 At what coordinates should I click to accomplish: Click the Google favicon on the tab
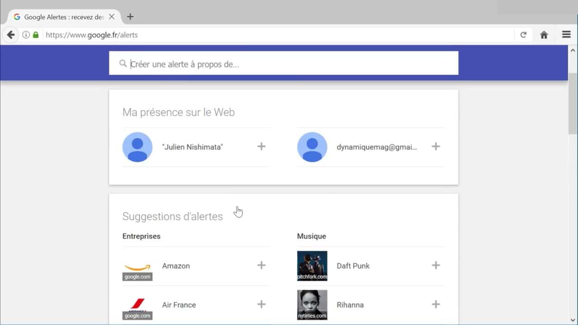(x=17, y=17)
